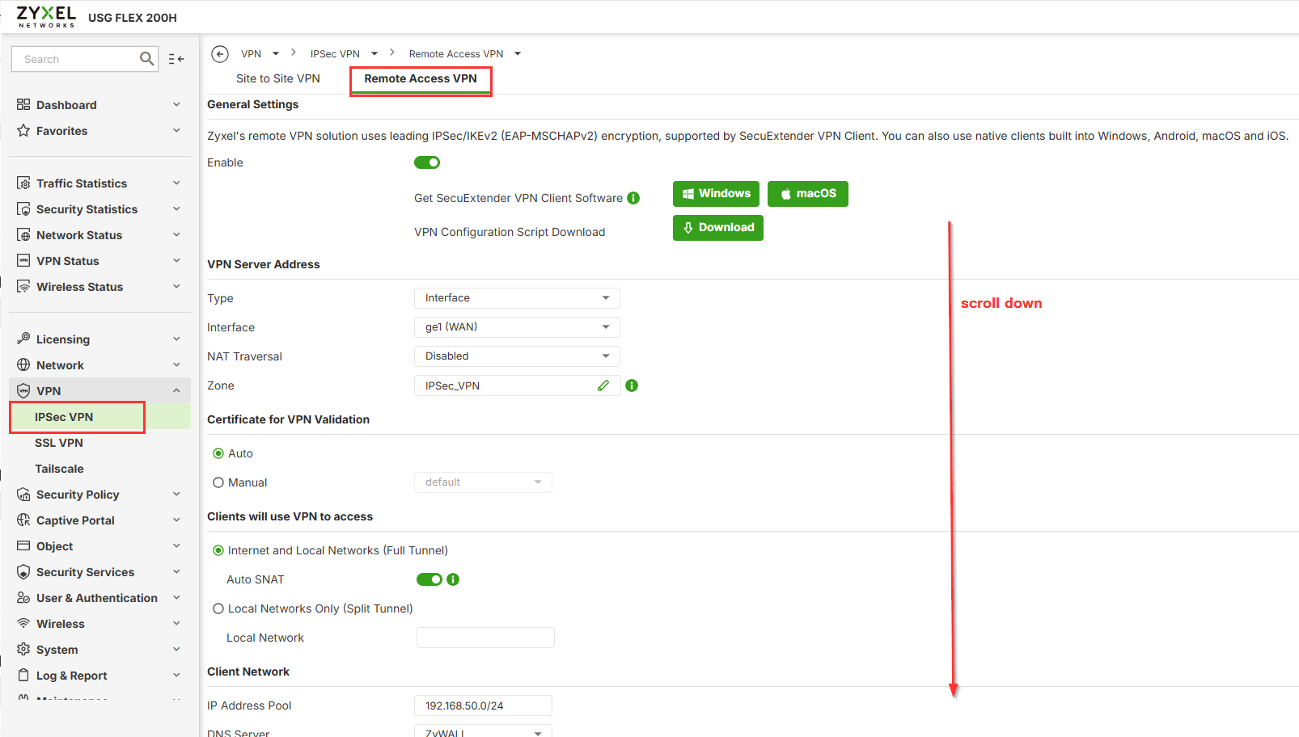Click the Licensing key icon
The width and height of the screenshot is (1299, 737).
[23, 339]
